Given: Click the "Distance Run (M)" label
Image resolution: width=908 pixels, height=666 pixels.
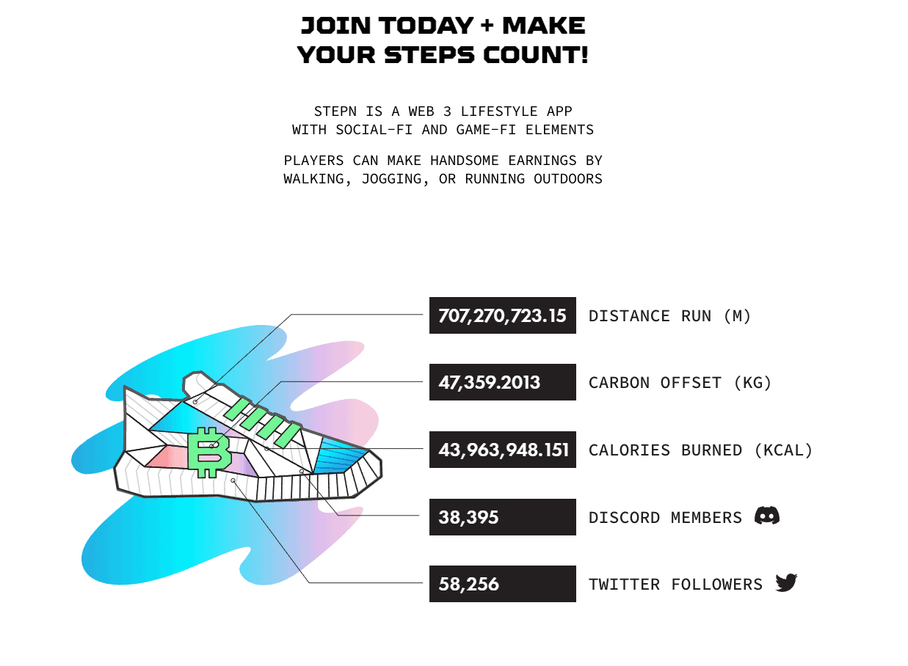Looking at the screenshot, I should pos(669,316).
